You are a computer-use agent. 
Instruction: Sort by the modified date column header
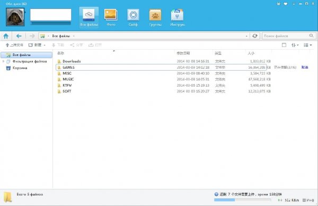pyautogui.click(x=183, y=53)
